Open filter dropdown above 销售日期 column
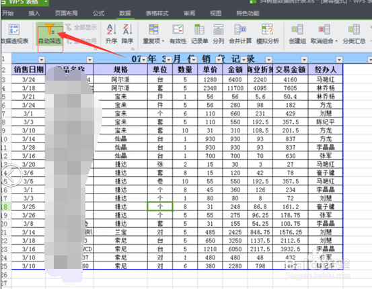Image resolution: width=372 pixels, height=289 pixels. tap(42, 60)
